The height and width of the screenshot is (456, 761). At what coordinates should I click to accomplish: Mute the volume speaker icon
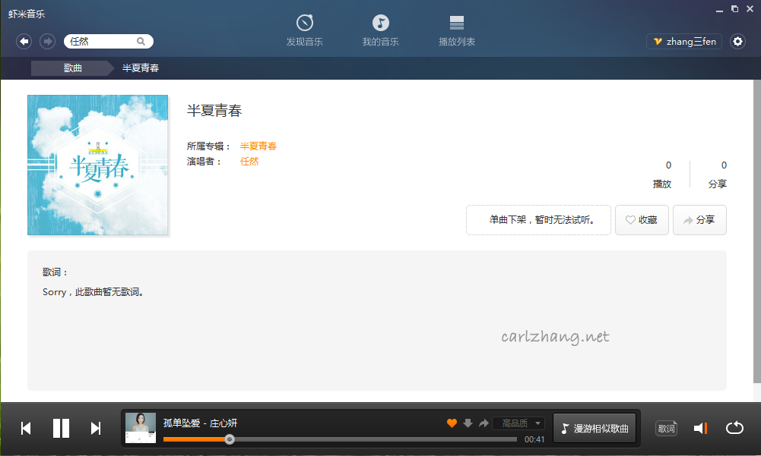[699, 429]
